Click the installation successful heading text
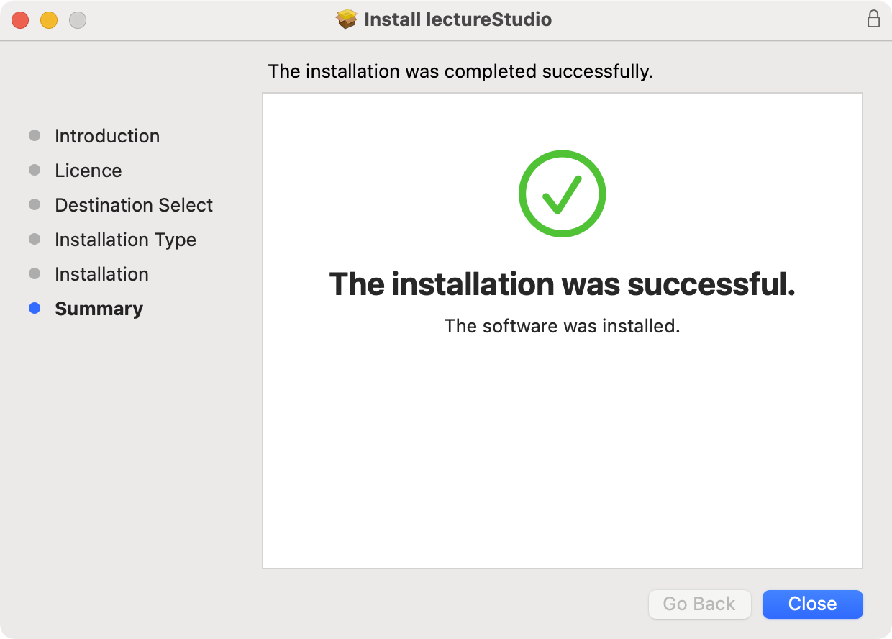 click(x=563, y=284)
